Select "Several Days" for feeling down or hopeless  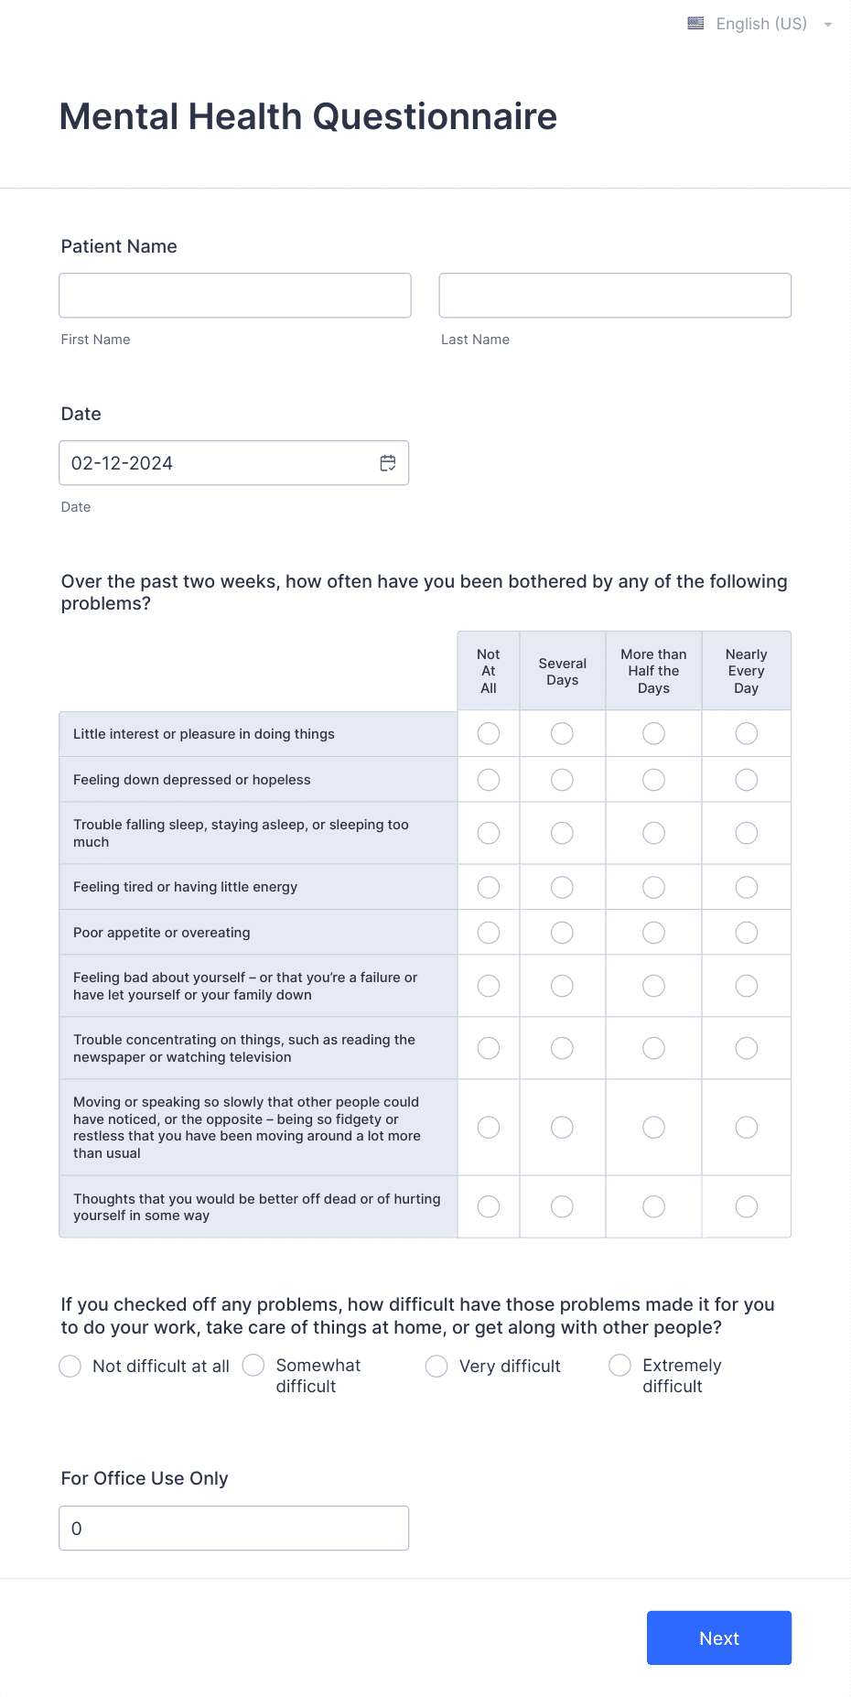pos(562,779)
